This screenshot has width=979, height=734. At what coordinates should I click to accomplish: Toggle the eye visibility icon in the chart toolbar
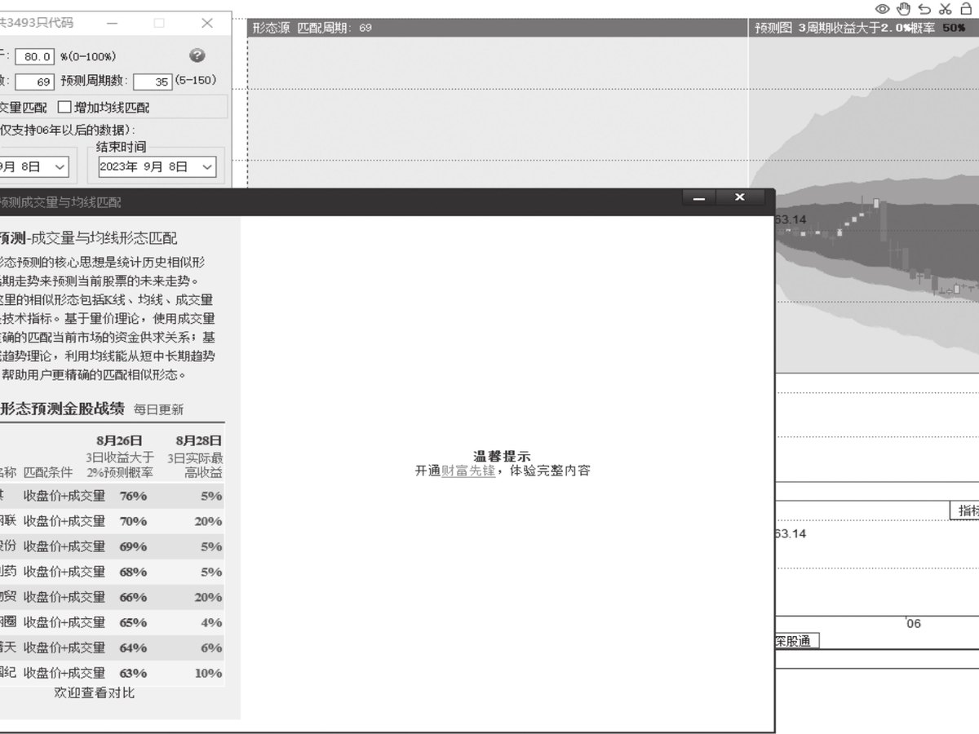pyautogui.click(x=882, y=9)
